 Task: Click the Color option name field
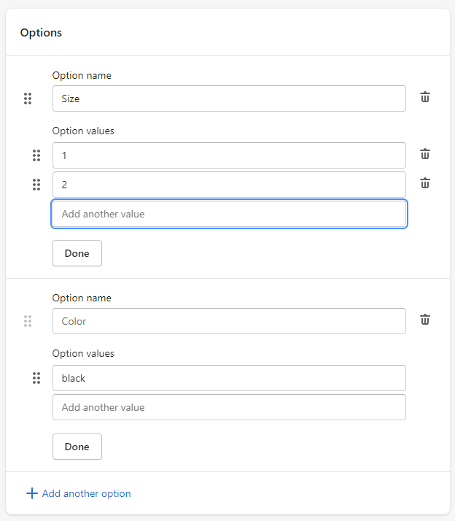click(229, 321)
